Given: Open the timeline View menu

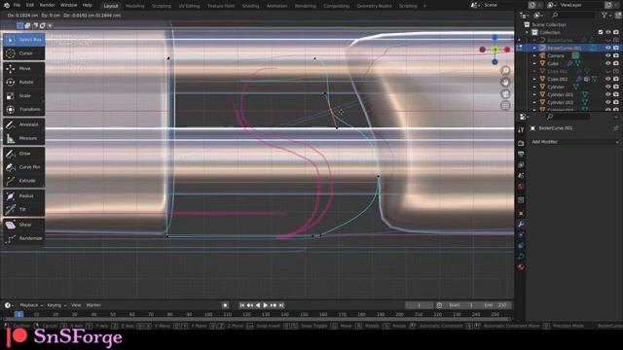Looking at the screenshot, I should click(x=76, y=305).
